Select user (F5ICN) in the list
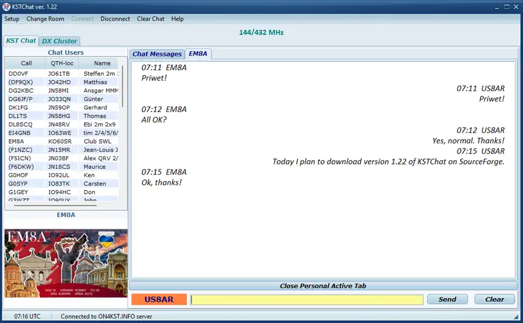Viewport: 523px width, 323px height. coord(20,158)
